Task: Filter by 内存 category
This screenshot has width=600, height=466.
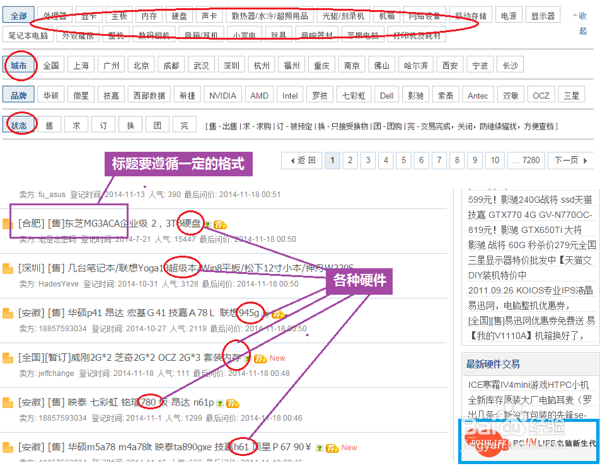Action: tap(149, 16)
